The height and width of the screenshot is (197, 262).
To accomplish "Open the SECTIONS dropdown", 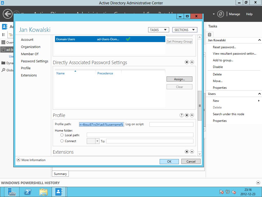I will coord(185,30).
